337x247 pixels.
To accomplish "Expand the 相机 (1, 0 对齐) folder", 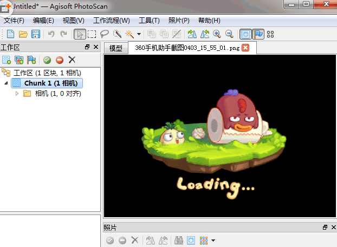I will (17, 93).
